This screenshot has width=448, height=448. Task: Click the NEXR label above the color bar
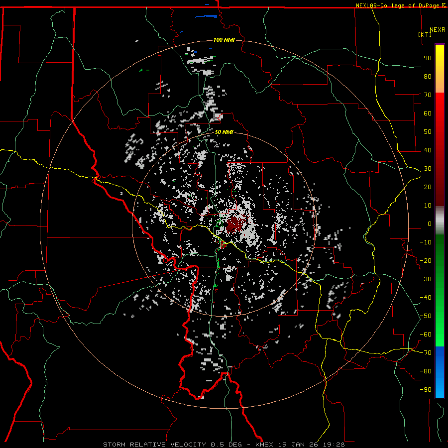438,30
